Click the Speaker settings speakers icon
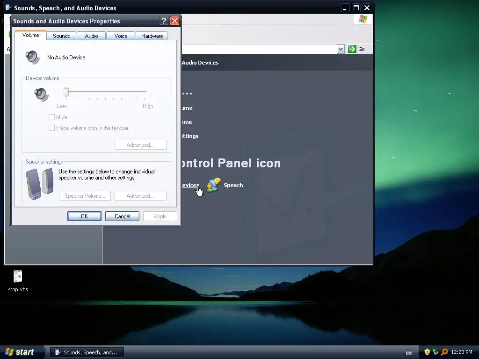This screenshot has height=359, width=479. coord(39,184)
